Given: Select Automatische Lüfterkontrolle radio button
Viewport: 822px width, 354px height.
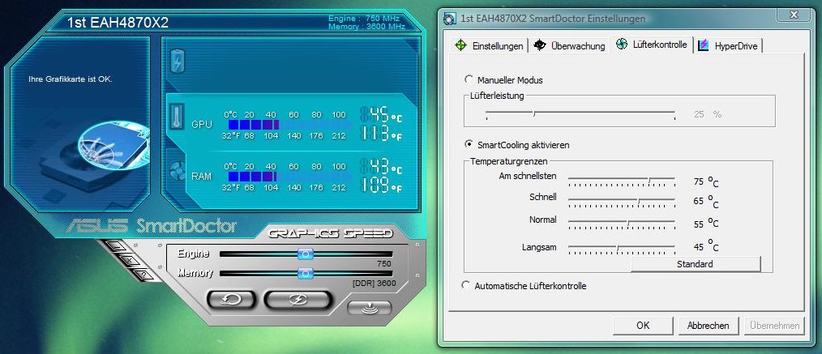Looking at the screenshot, I should pyautogui.click(x=465, y=285).
